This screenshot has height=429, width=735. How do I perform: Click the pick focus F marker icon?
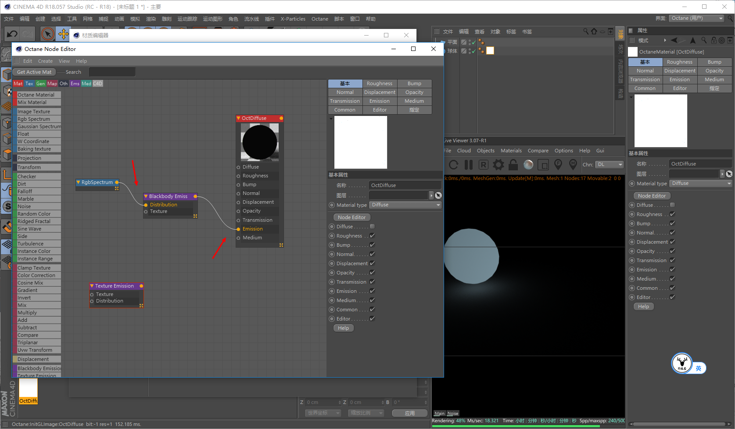coord(558,165)
